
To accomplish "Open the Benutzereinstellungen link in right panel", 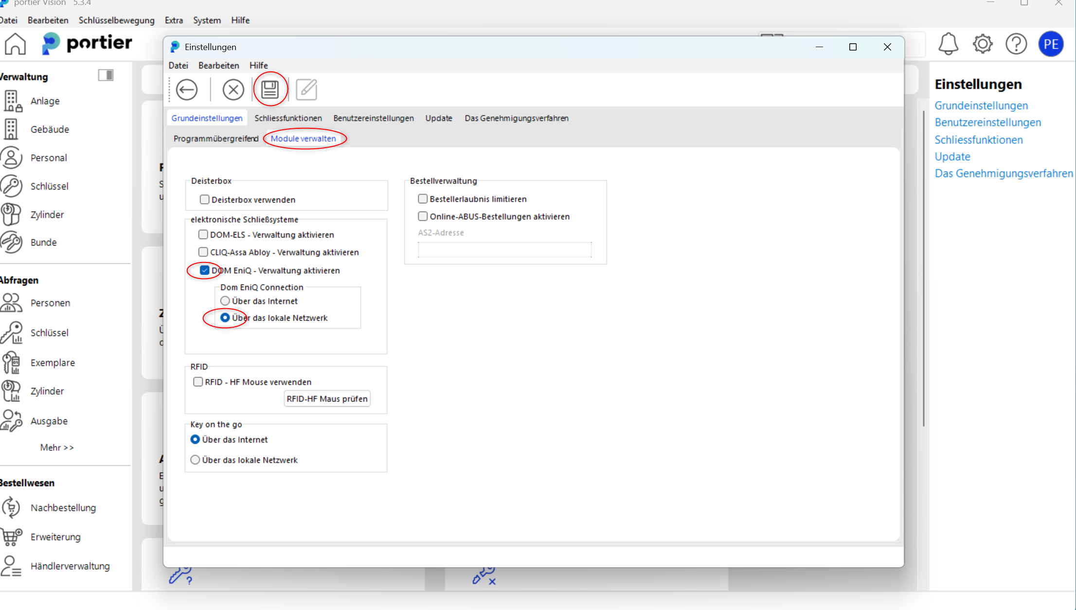I will pos(987,122).
